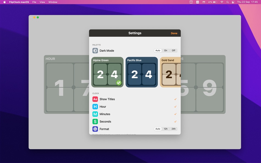Toggle the Minutes checkmark
The width and height of the screenshot is (261, 163).
(175, 114)
